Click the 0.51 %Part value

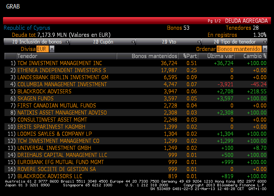[x=191, y=63]
